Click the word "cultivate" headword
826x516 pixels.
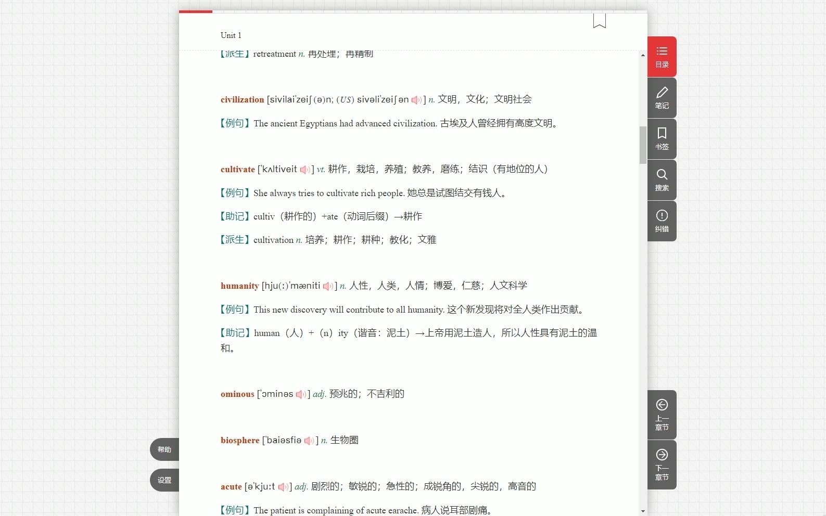click(x=238, y=169)
